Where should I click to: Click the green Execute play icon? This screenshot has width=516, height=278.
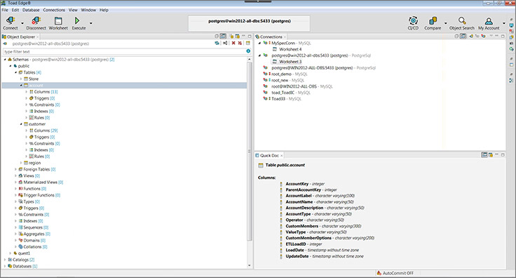[77, 21]
